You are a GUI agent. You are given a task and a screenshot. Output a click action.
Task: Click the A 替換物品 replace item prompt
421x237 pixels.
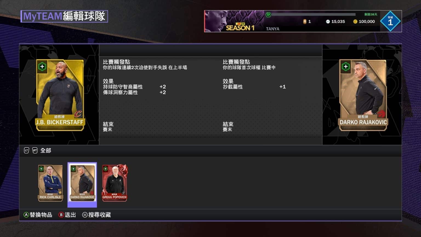pos(38,215)
